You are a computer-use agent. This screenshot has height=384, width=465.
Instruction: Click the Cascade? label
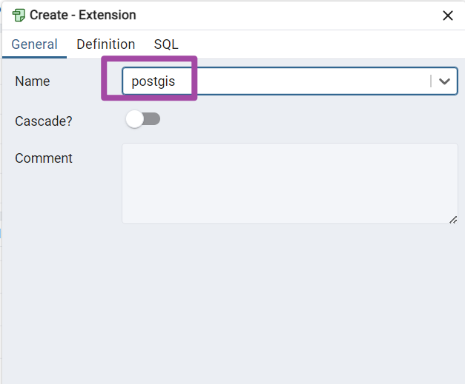point(44,121)
